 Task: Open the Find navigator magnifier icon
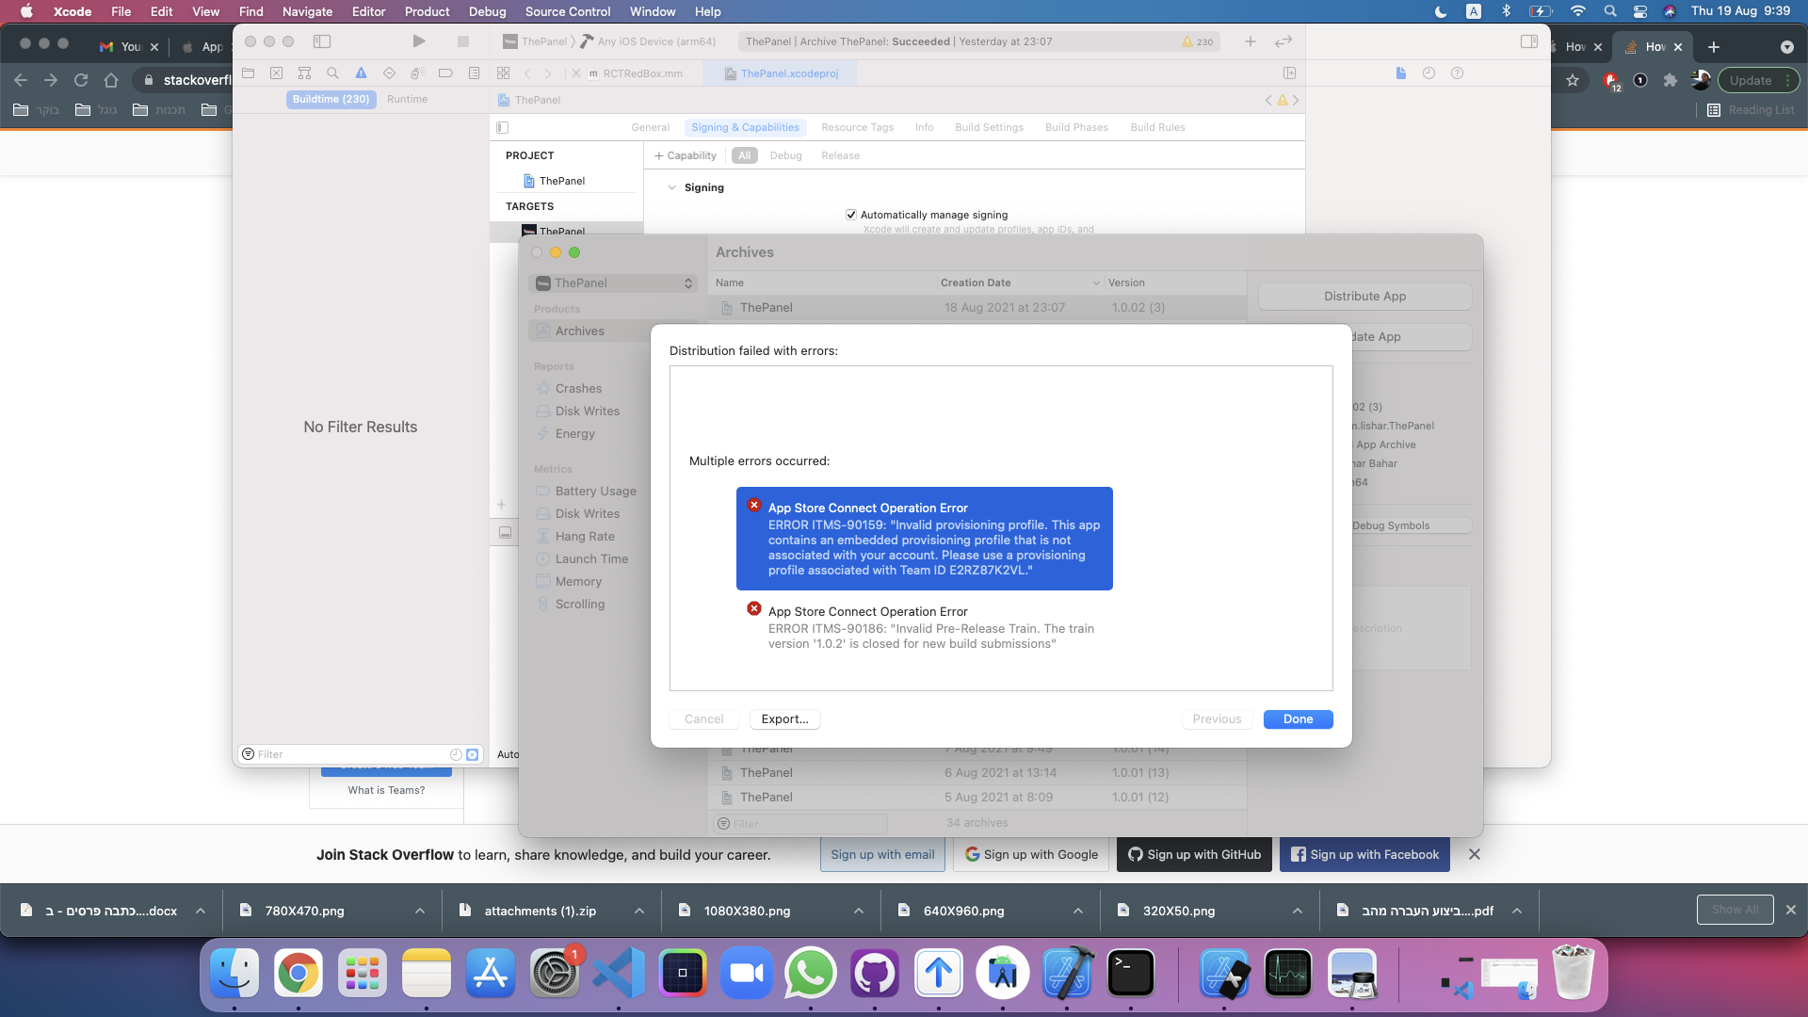pos(332,73)
